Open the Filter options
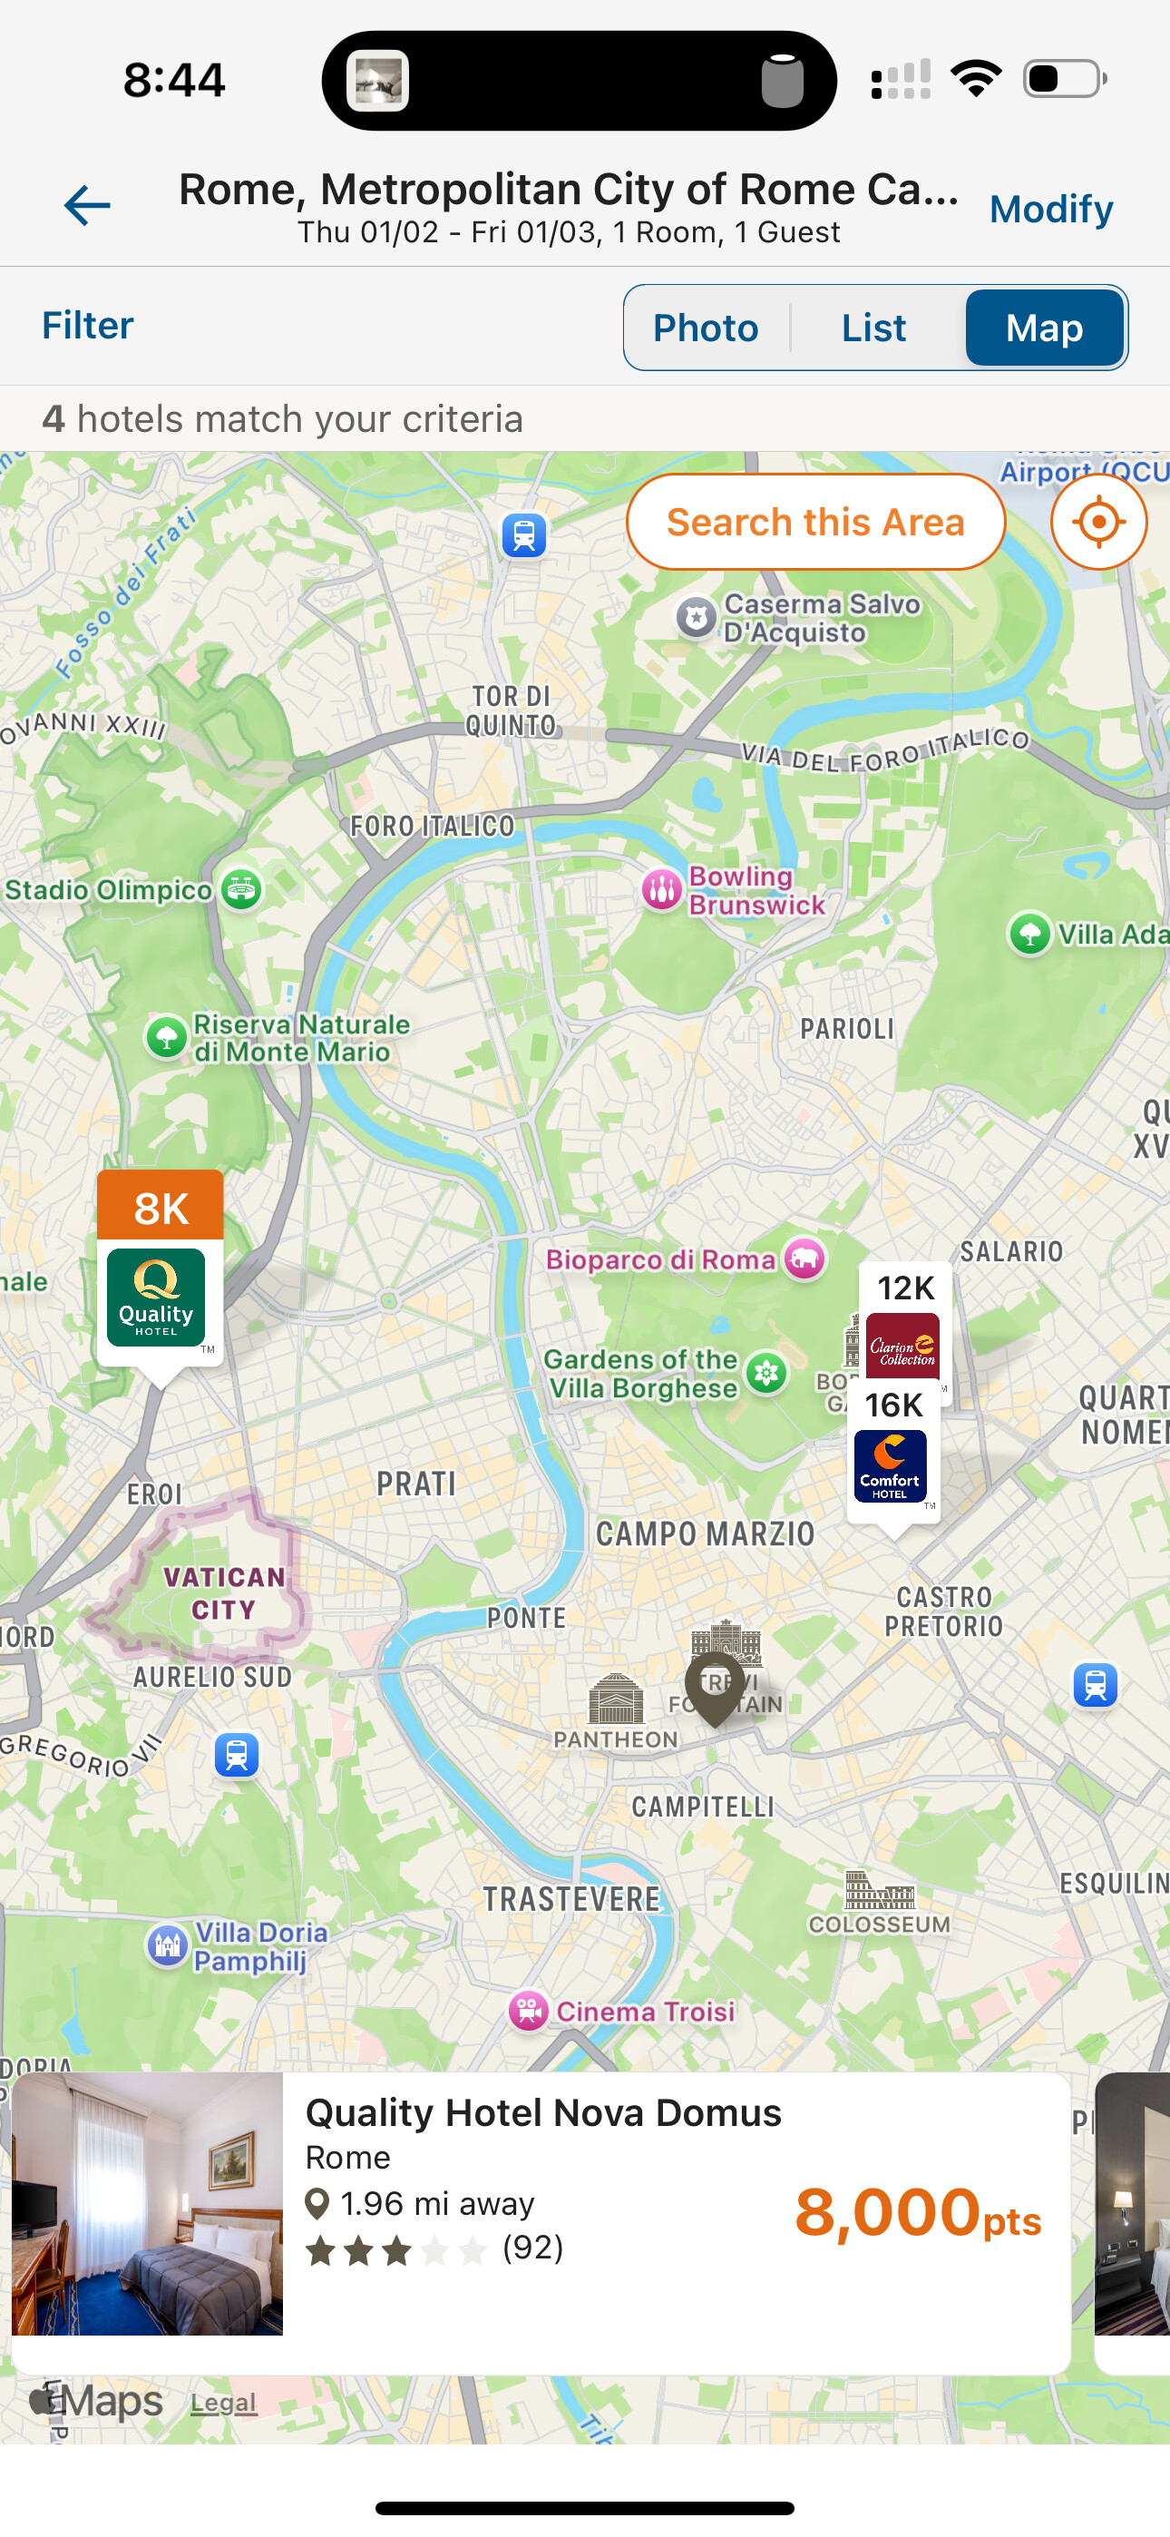Image resolution: width=1170 pixels, height=2537 pixels. [x=88, y=325]
